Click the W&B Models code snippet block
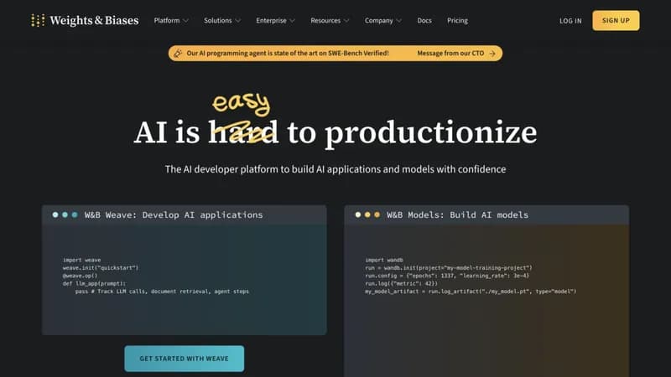The width and height of the screenshot is (671, 377). [471, 276]
